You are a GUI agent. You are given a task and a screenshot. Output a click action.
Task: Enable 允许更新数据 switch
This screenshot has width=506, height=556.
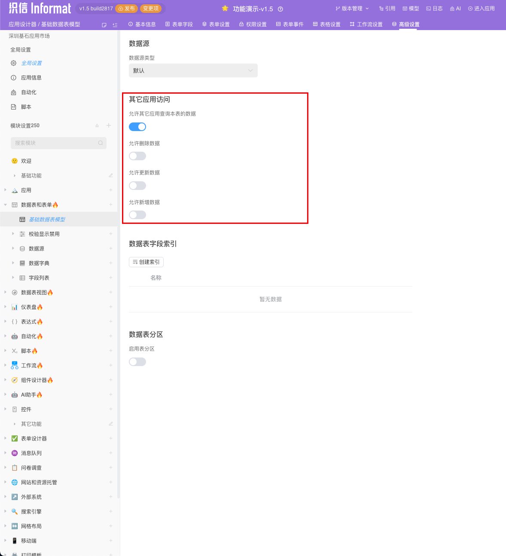137,185
